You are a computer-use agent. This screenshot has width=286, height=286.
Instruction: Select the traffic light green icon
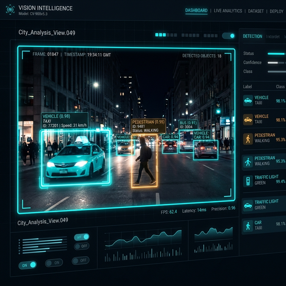(x=248, y=181)
